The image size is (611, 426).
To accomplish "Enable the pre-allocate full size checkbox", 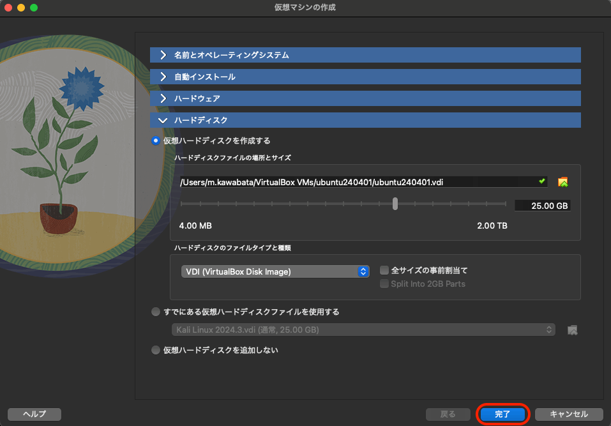I will click(x=384, y=270).
